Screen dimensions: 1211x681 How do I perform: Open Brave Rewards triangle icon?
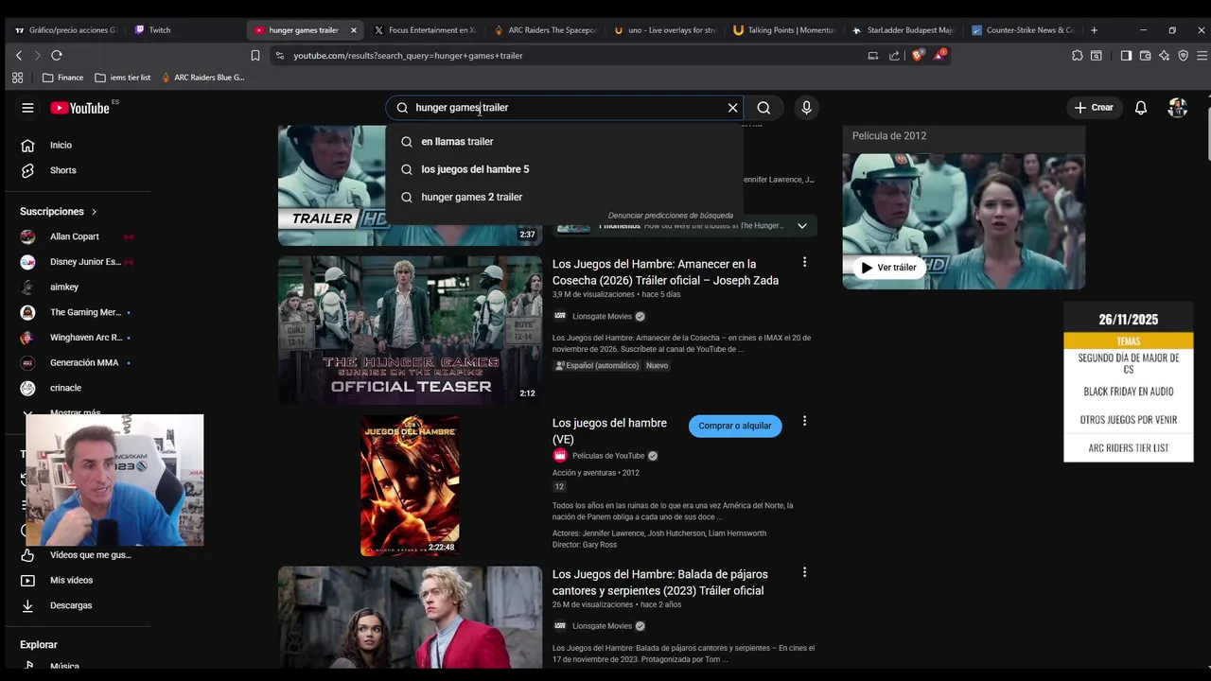[x=939, y=56]
